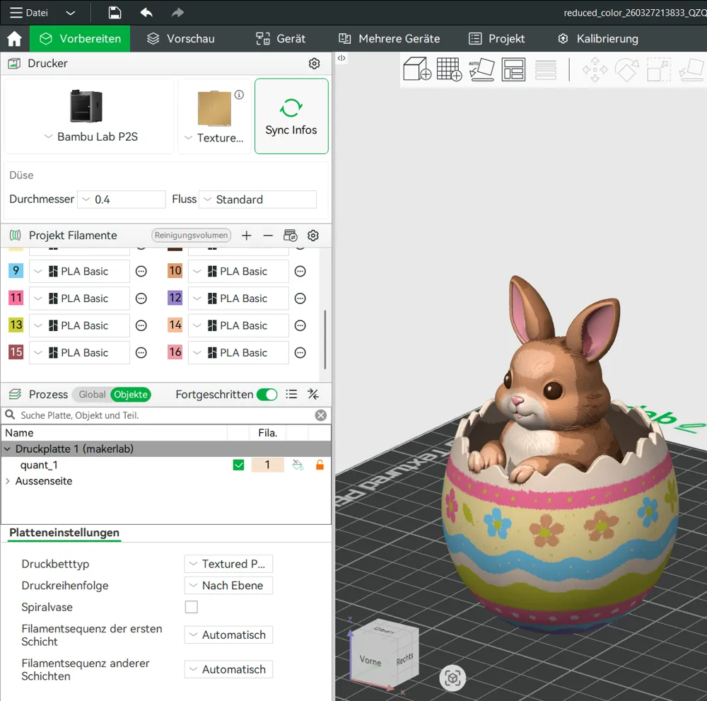The image size is (707, 701).
Task: Open options menu for filament 16
Action: [300, 353]
